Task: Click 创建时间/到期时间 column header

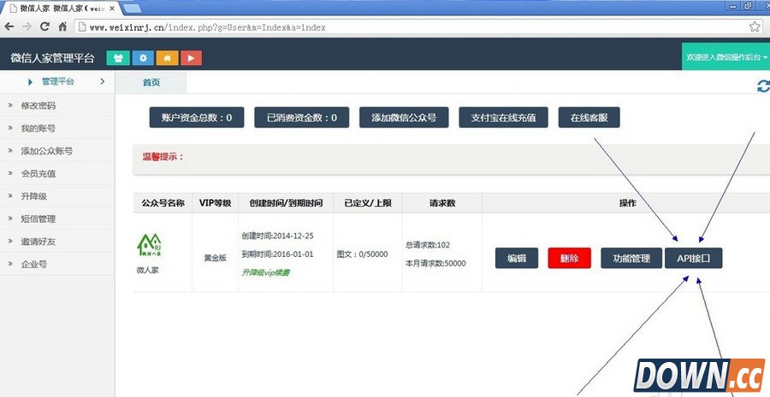Action: pyautogui.click(x=286, y=203)
